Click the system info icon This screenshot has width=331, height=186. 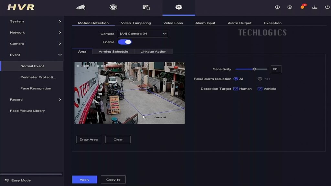tap(277, 7)
